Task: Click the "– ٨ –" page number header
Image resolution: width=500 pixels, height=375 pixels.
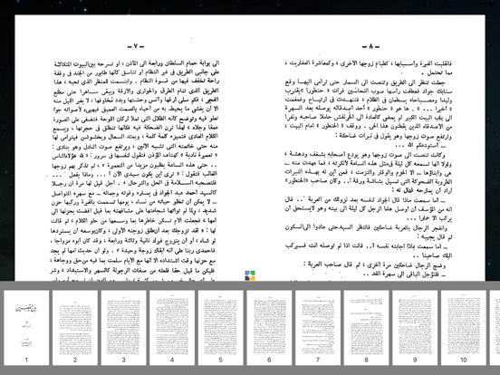Action: (370, 46)
